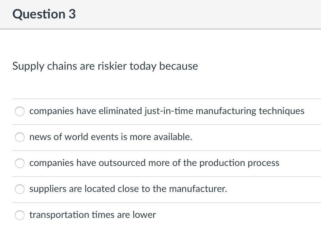Click the last answer row
Image resolution: width=321 pixels, height=237 pixels.
pyautogui.click(x=160, y=215)
